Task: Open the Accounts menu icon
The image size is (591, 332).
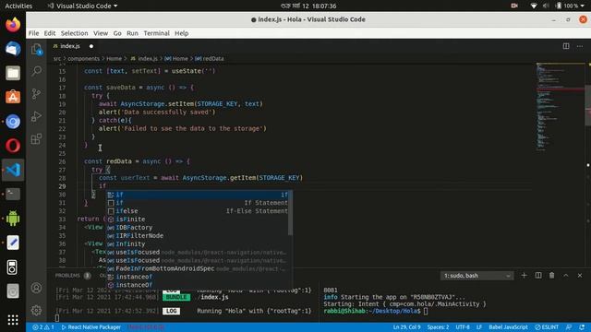Action: click(37, 288)
